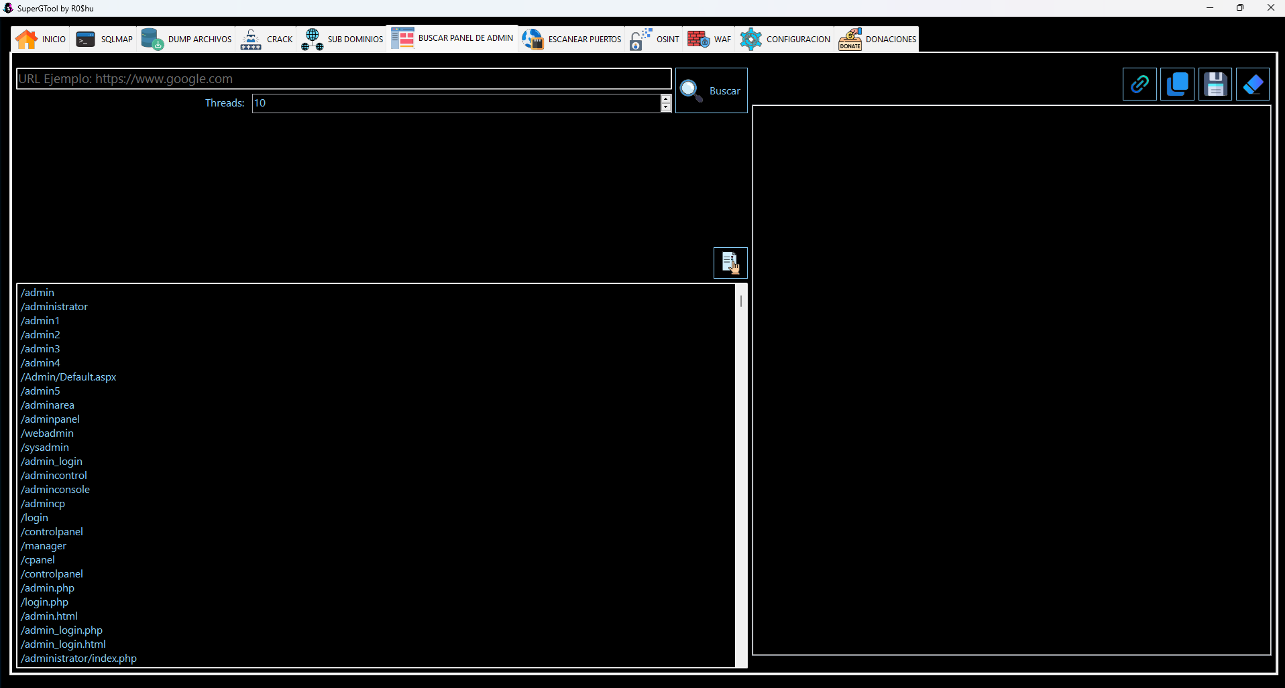Click the eraser clear icon
This screenshot has height=688, width=1285.
point(1253,84)
